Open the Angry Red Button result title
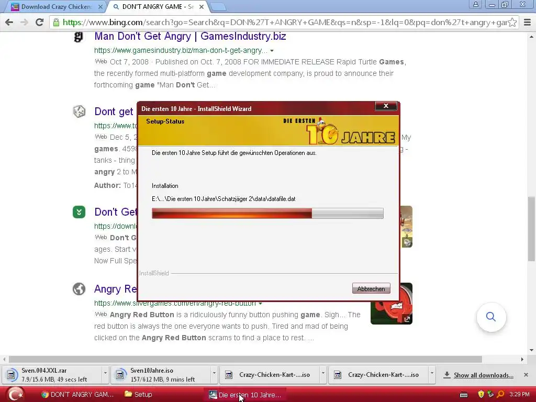The height and width of the screenshot is (402, 536). pyautogui.click(x=116, y=289)
